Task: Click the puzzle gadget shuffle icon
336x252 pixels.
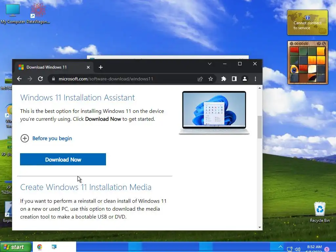Action: pos(324,44)
